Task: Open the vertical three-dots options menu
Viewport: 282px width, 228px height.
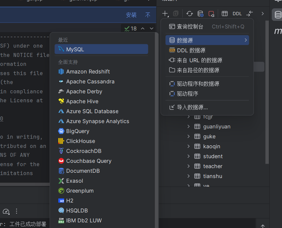Action: pos(17,211)
